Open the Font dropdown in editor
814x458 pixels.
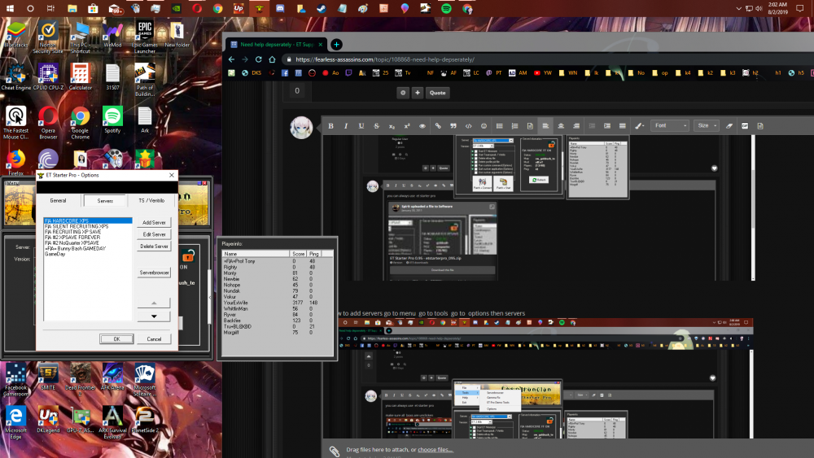[x=670, y=126]
